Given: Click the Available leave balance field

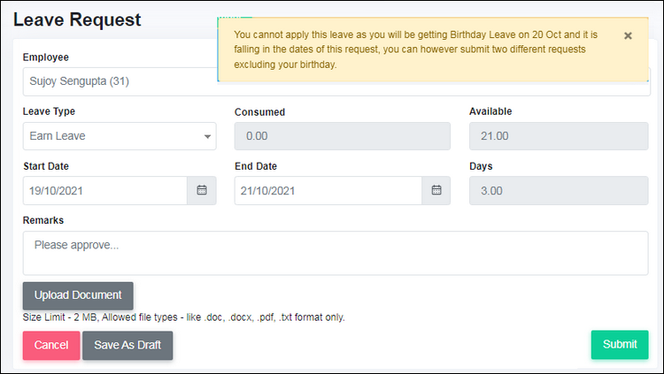Looking at the screenshot, I should [559, 136].
